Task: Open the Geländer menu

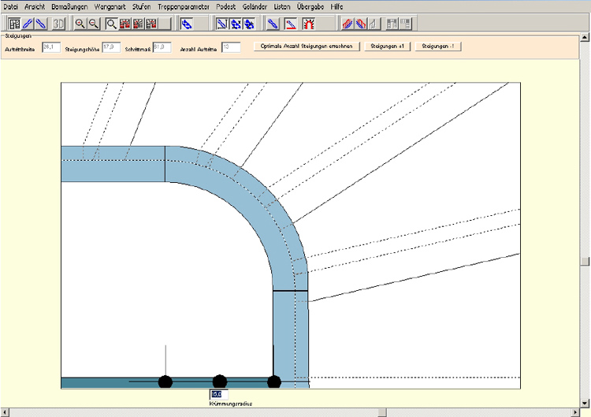Action: [x=255, y=6]
